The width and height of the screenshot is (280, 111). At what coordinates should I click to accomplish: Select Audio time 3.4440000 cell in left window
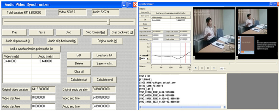pos(46,61)
